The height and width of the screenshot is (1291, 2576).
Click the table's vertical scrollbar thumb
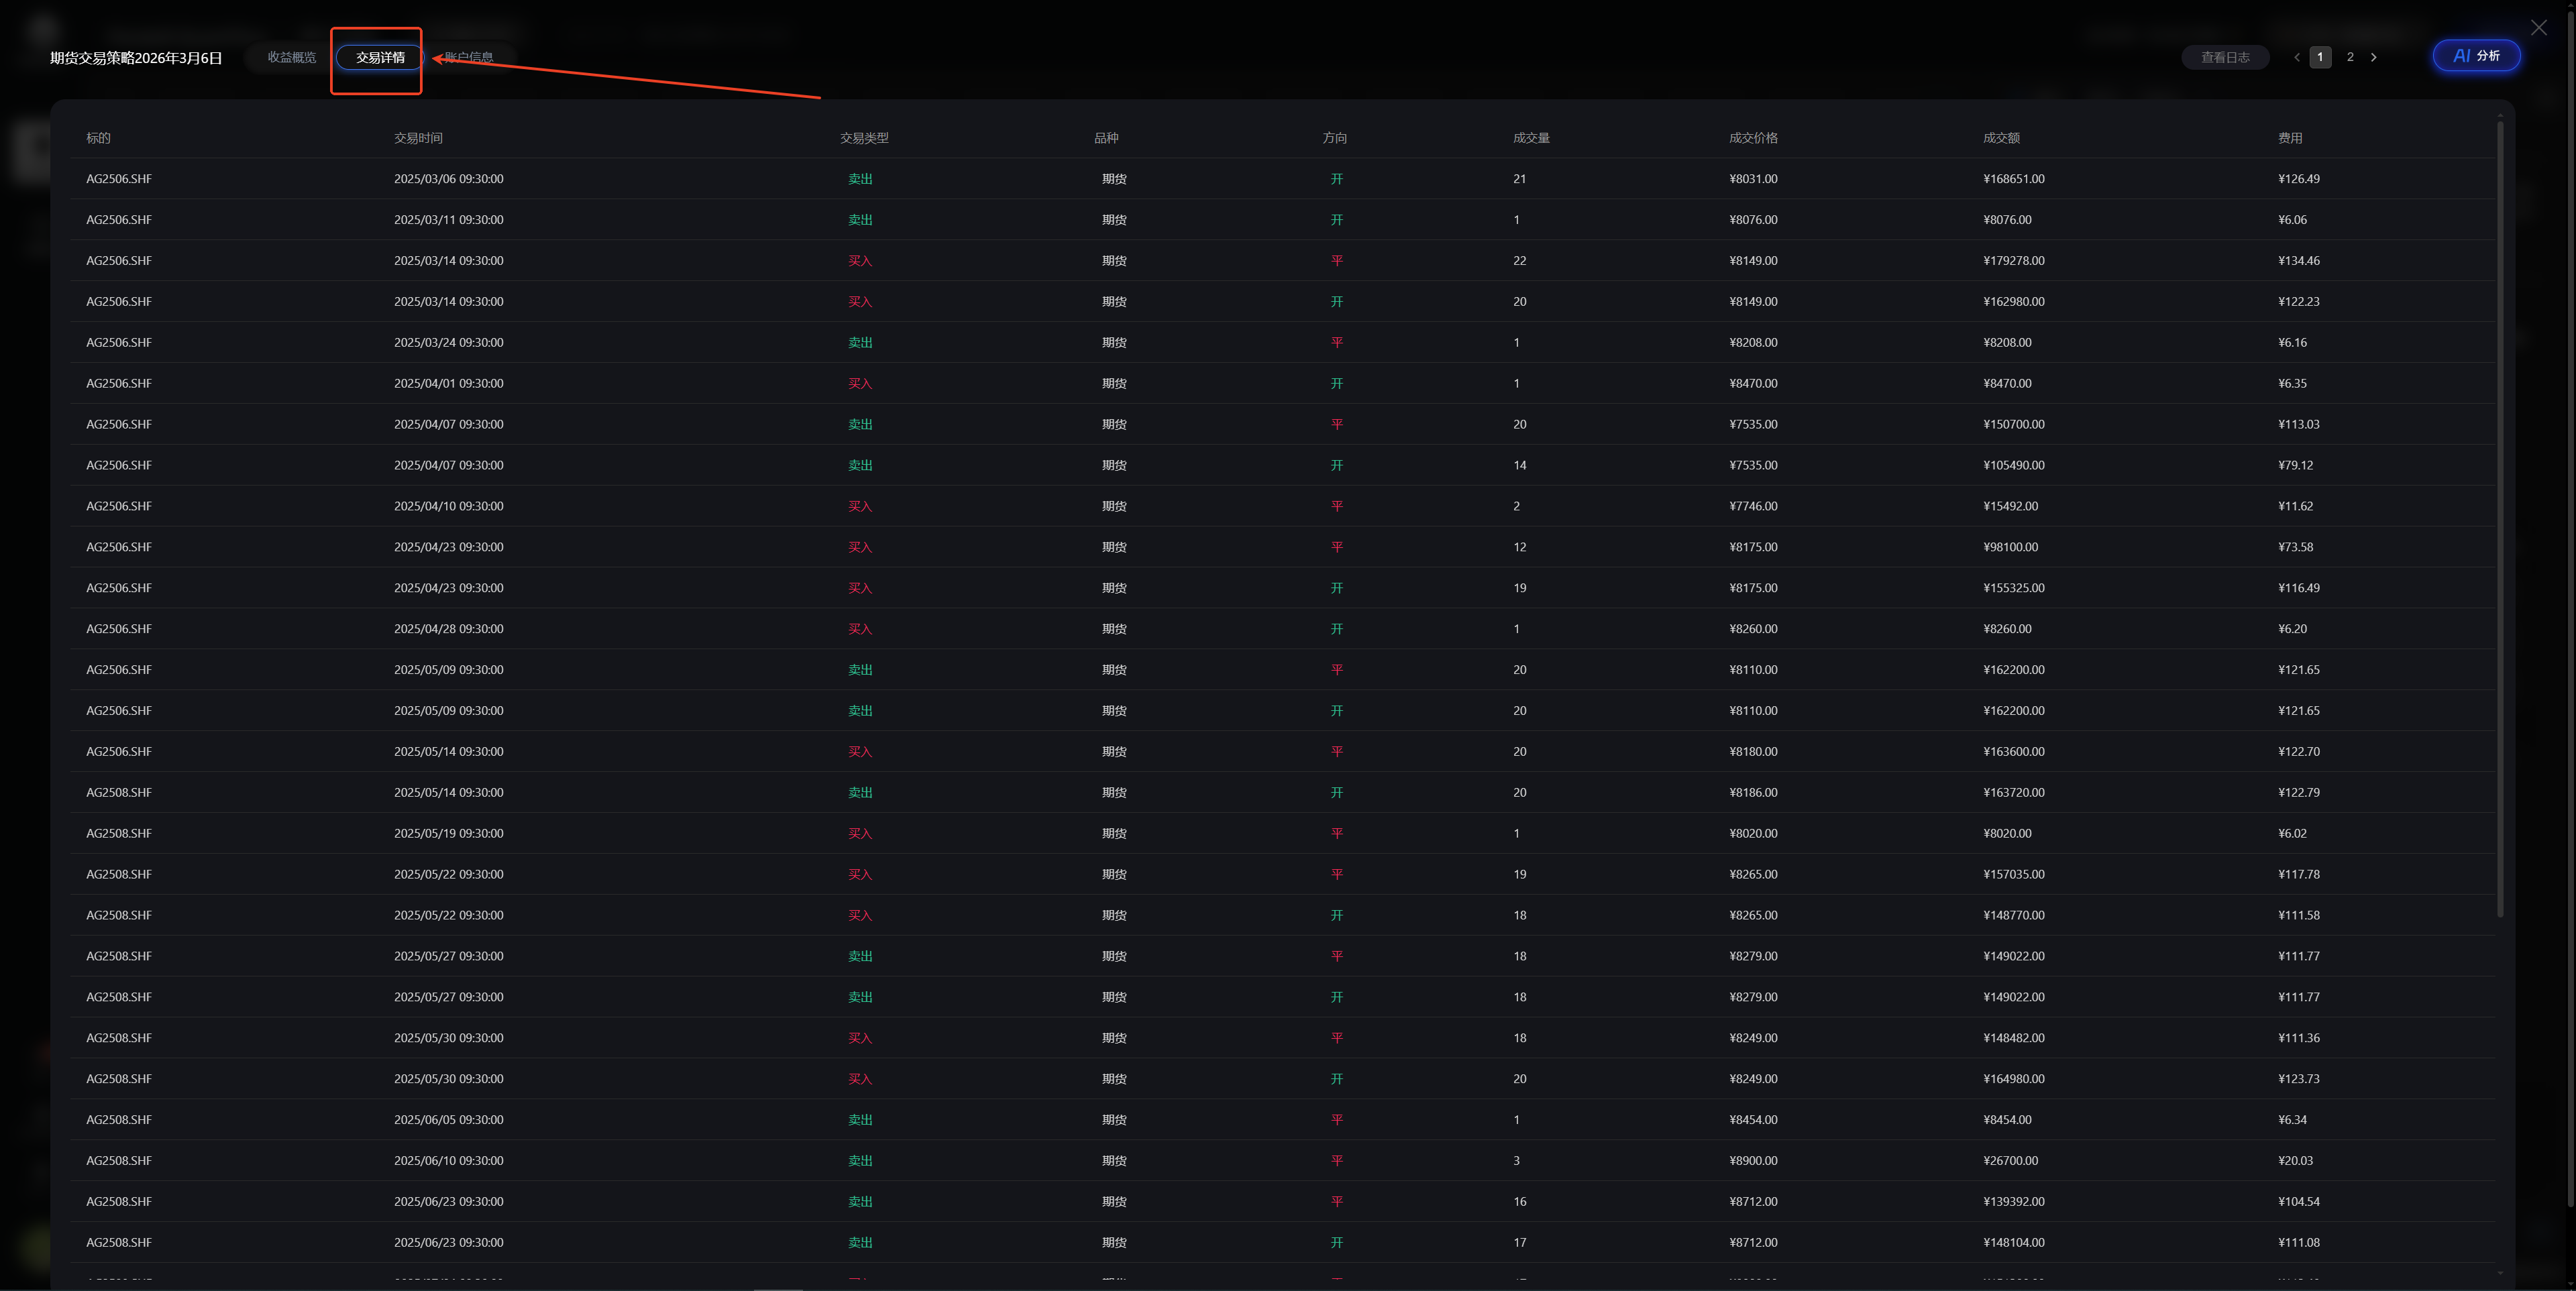tap(2500, 518)
